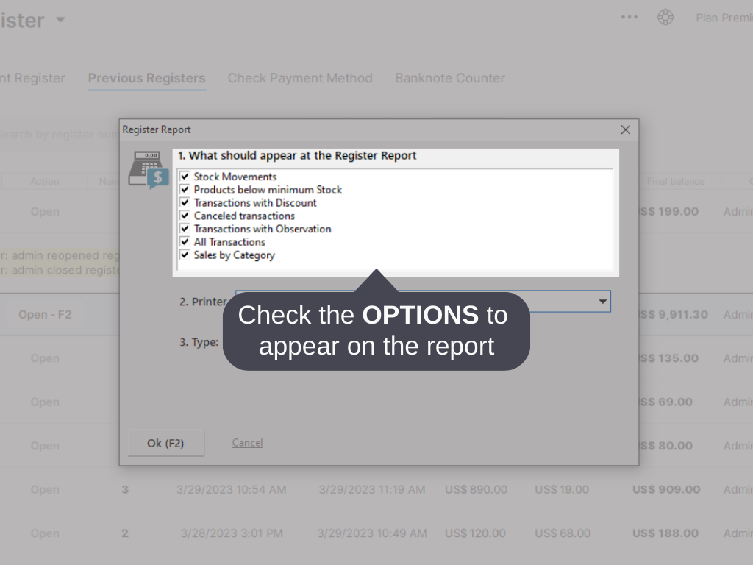Open the Banknote Counter tab
Viewport: 753px width, 565px height.
point(450,78)
